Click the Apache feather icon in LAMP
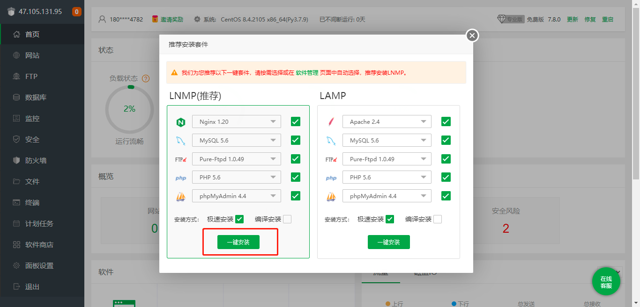 tap(331, 122)
